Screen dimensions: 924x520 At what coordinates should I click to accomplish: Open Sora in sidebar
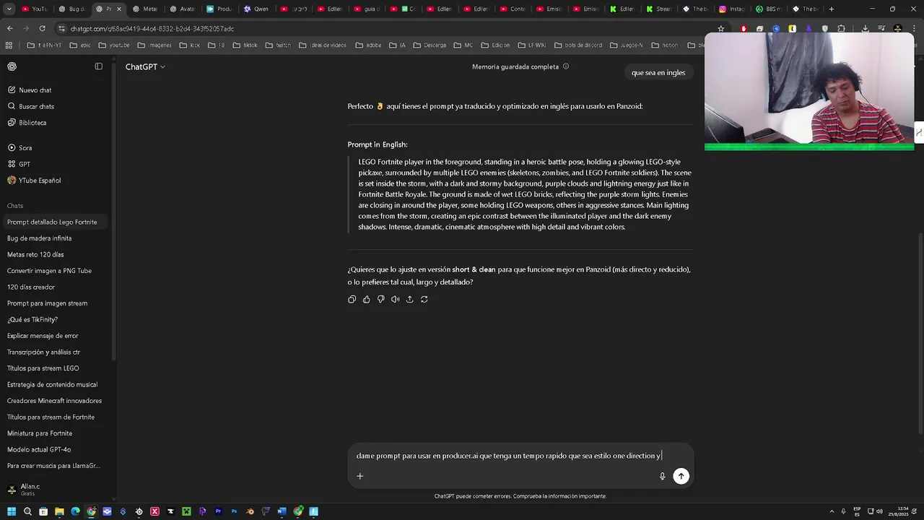(x=54, y=148)
